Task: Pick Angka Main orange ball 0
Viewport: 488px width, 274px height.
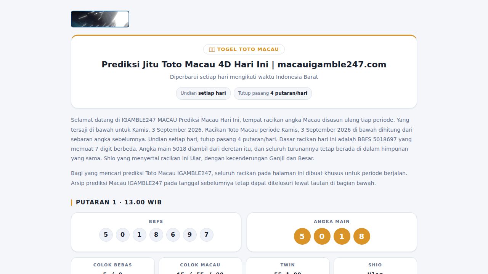Action: (x=322, y=236)
